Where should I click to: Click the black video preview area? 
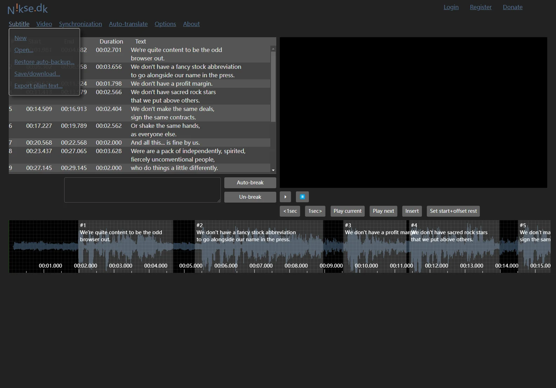[413, 112]
